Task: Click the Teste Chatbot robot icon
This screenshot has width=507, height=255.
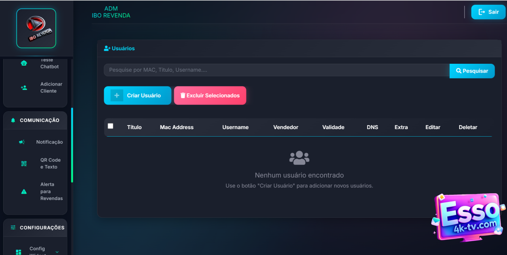Action: tap(24, 63)
